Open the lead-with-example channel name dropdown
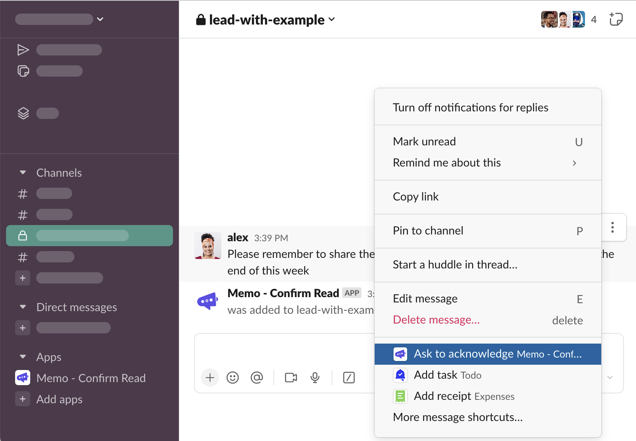The image size is (636, 441). click(266, 20)
